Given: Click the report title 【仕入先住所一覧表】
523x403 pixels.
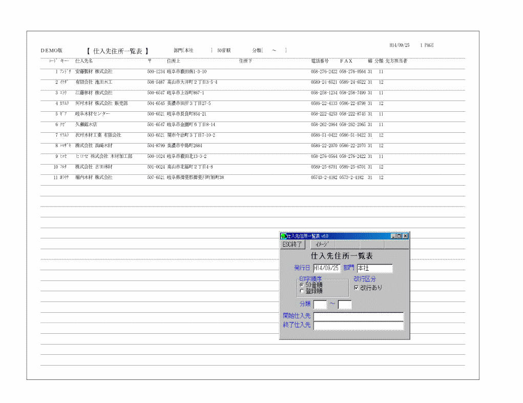Looking at the screenshot, I should pyautogui.click(x=117, y=51).
